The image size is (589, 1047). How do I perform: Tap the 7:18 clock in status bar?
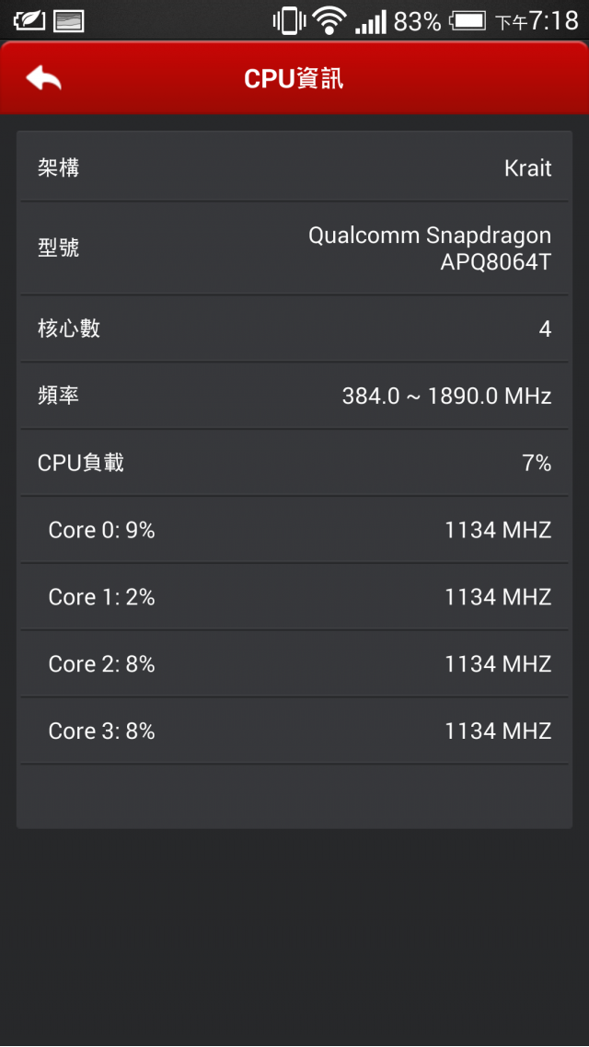pos(553,21)
